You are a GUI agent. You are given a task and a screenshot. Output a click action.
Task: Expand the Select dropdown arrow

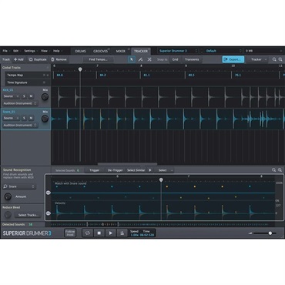(172, 170)
